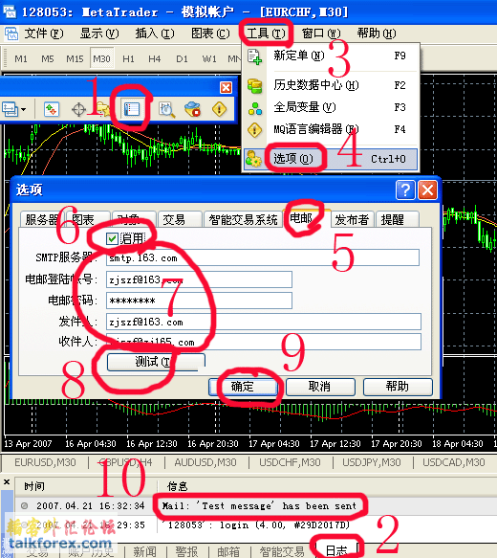Open the Journal (日志) terminal tab
Image resolution: width=497 pixels, height=558 pixels.
[336, 551]
